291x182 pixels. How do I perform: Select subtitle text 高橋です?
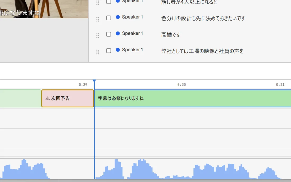[171, 34]
